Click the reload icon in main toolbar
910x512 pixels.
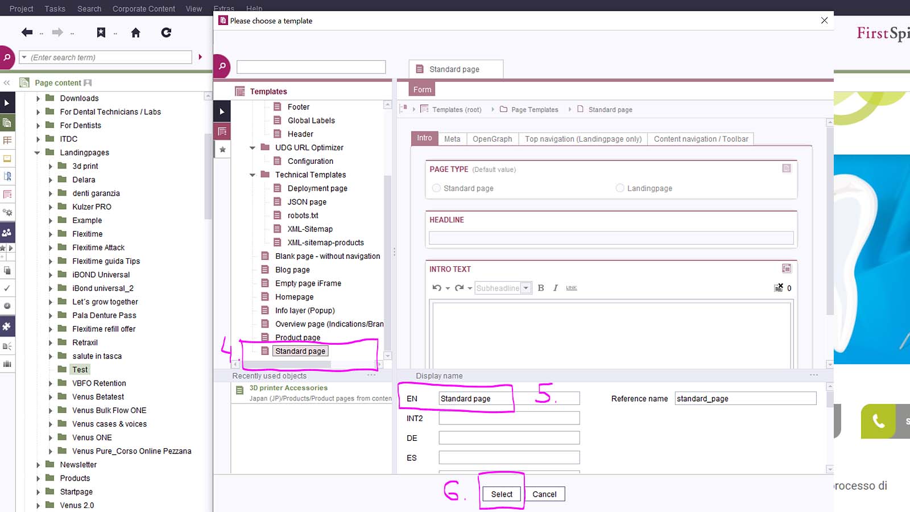click(166, 32)
